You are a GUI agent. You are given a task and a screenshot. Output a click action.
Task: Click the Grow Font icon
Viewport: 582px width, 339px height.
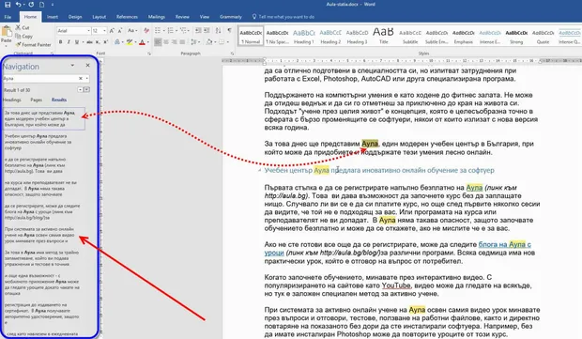(x=112, y=30)
